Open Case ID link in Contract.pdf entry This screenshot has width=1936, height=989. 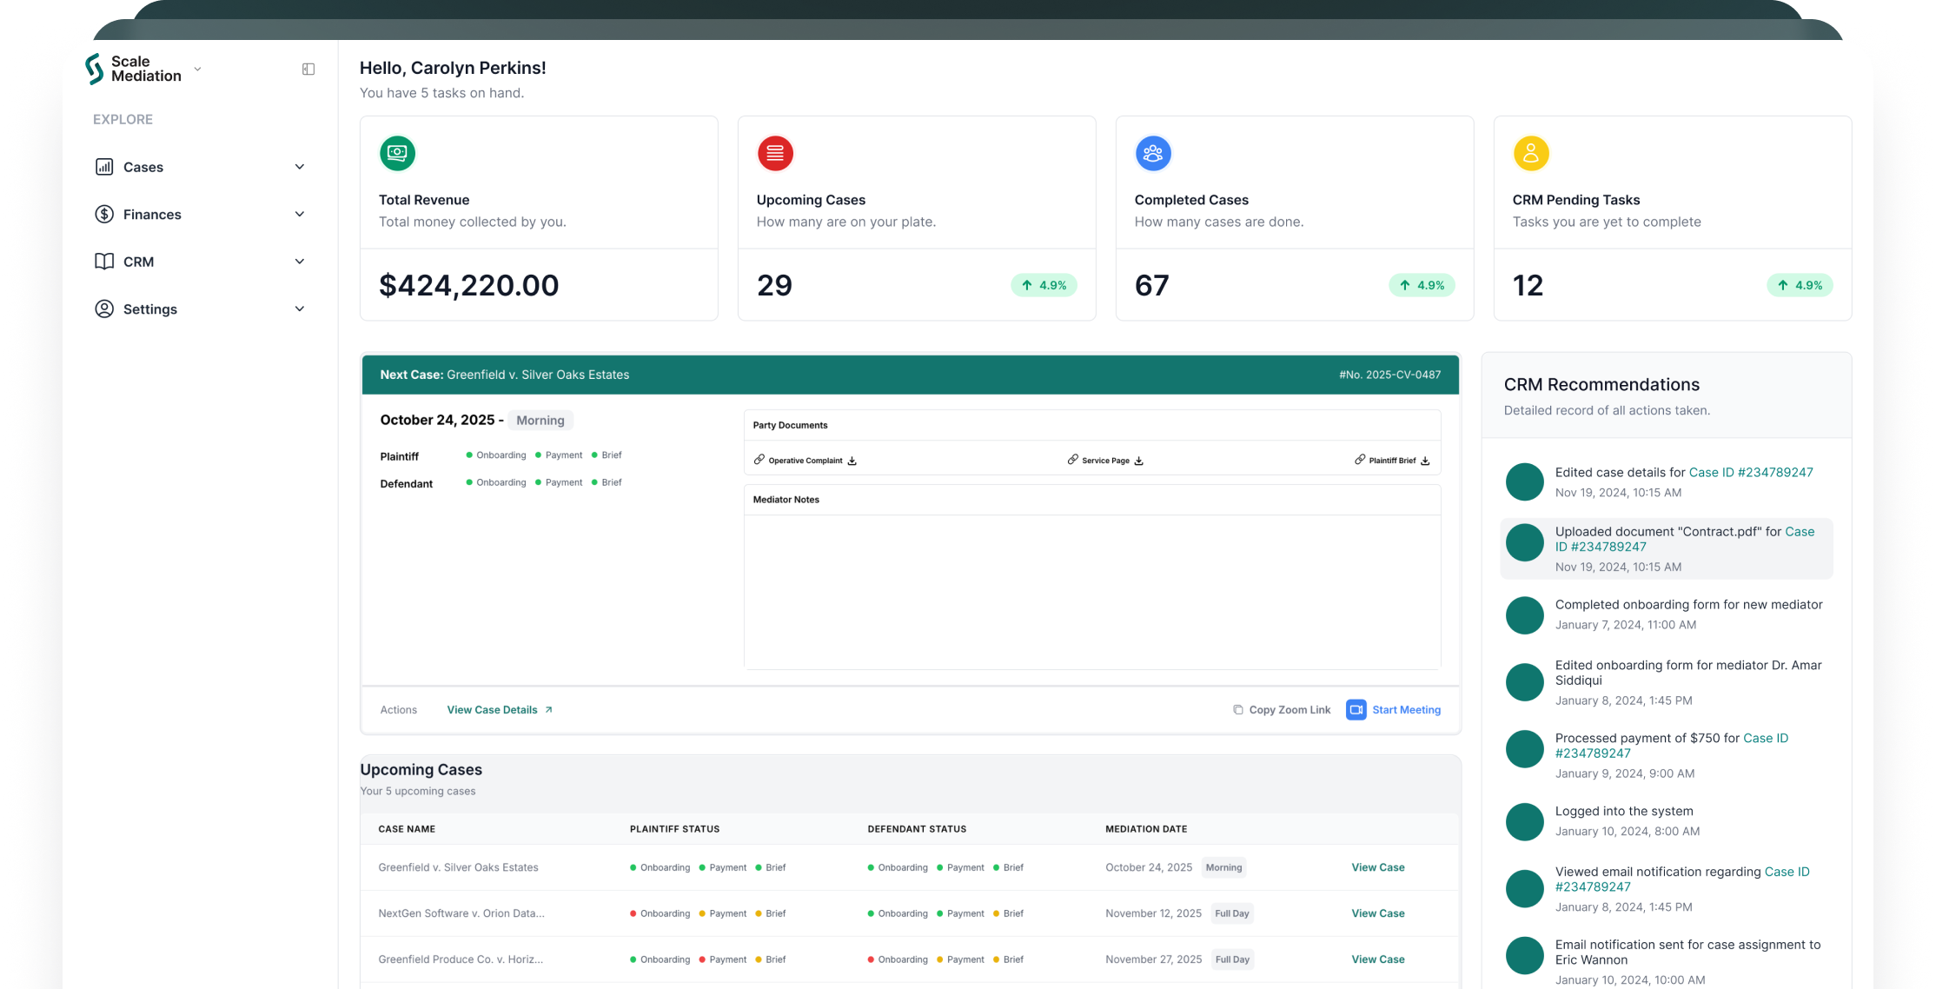click(x=1600, y=547)
